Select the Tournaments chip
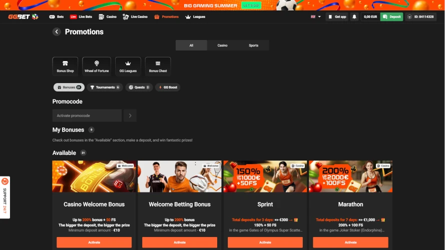This screenshot has width=445, height=250. point(105,87)
